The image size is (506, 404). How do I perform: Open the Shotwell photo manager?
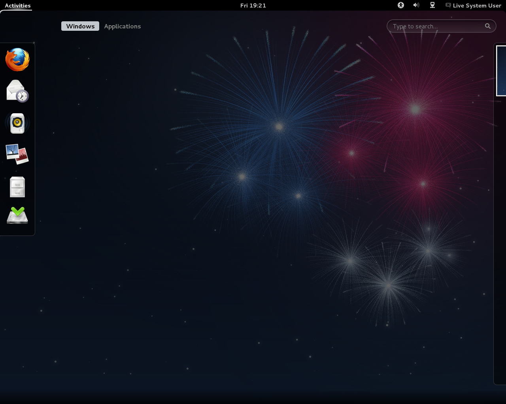[17, 154]
